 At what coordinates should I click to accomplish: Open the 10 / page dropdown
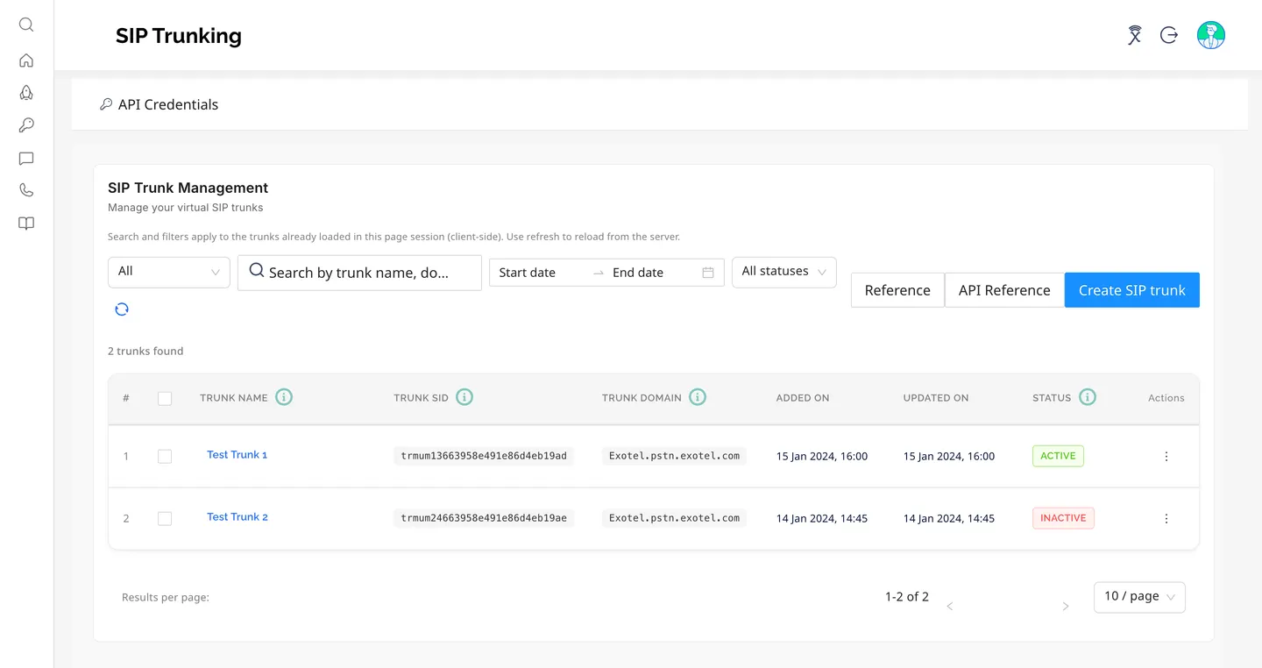1140,597
